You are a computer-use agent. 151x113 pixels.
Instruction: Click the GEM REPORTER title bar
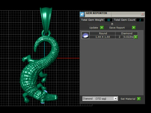pyautogui.click(x=112, y=14)
